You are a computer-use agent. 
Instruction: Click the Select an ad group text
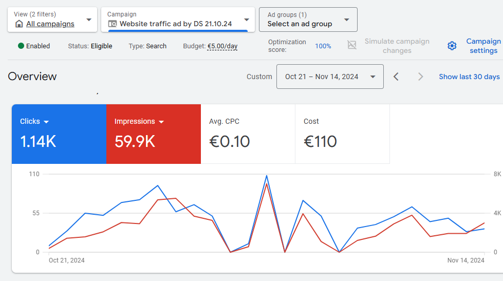click(300, 24)
